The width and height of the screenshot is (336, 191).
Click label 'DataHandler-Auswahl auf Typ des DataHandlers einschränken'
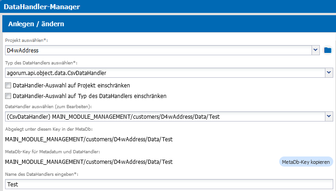tap(90, 96)
